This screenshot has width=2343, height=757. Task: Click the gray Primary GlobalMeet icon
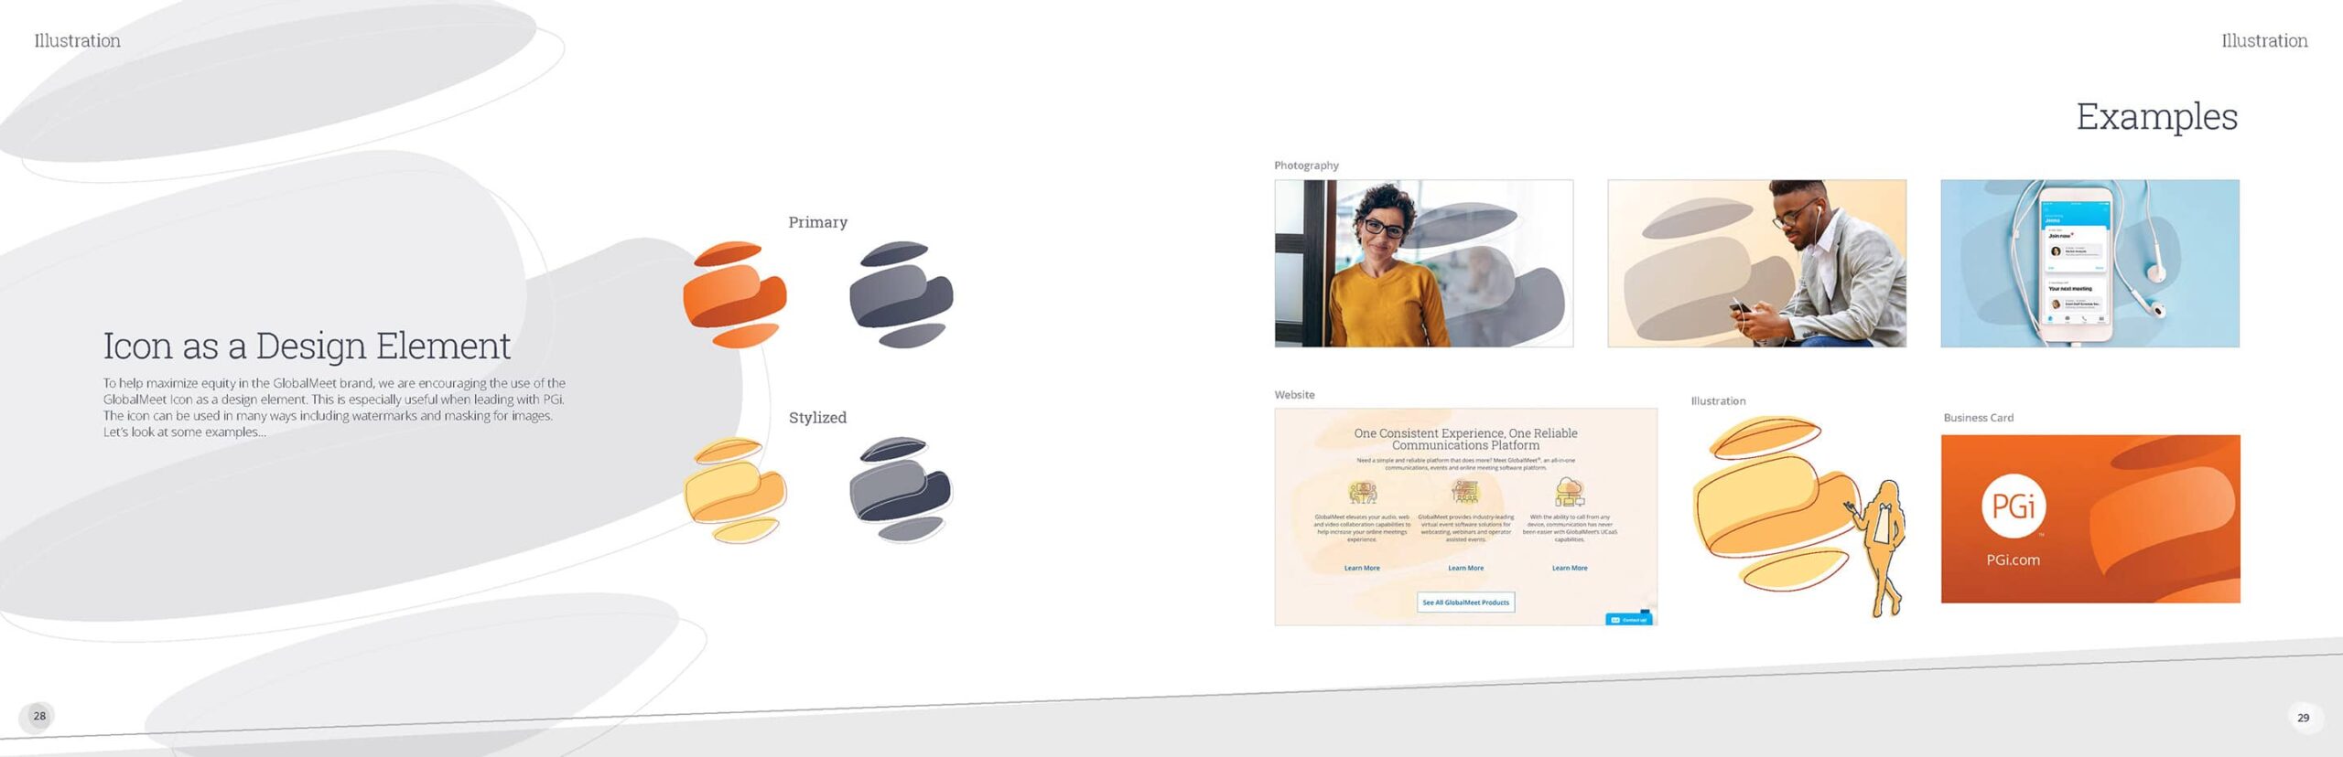pos(902,294)
